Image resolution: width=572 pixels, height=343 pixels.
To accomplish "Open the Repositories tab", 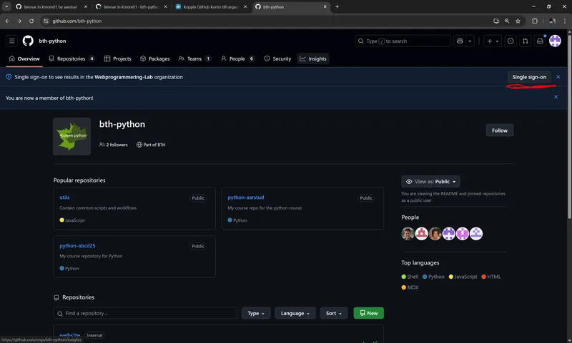I will (x=72, y=58).
